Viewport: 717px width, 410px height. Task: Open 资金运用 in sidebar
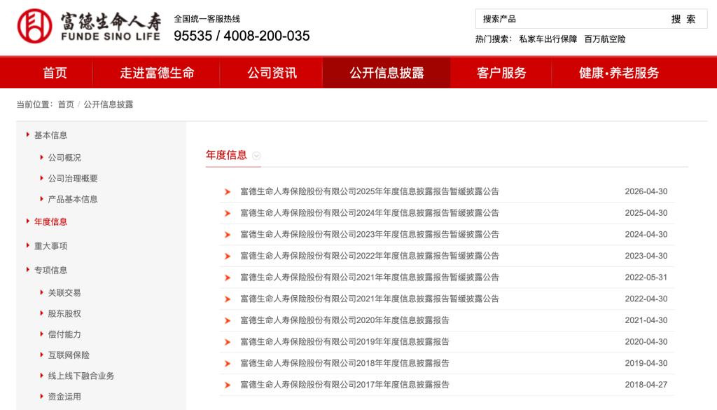[64, 397]
